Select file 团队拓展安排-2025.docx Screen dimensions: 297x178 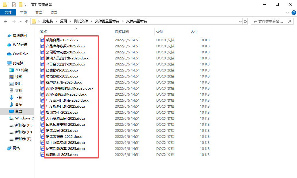(x=65, y=125)
